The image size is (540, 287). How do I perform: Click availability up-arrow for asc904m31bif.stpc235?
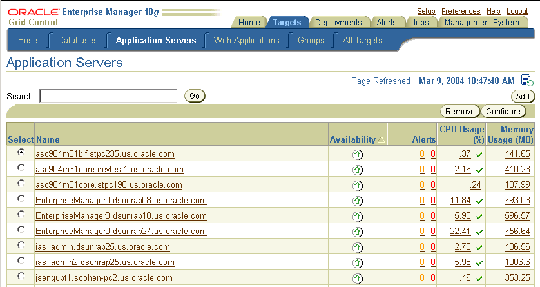click(x=358, y=155)
